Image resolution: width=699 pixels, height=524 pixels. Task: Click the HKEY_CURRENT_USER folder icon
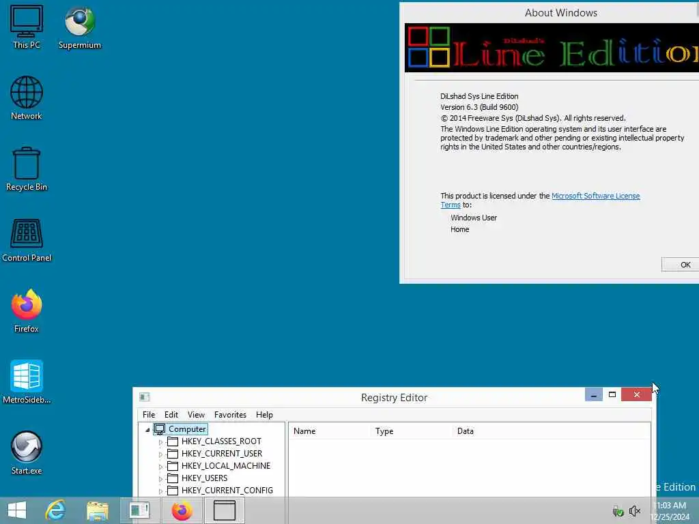(x=173, y=454)
